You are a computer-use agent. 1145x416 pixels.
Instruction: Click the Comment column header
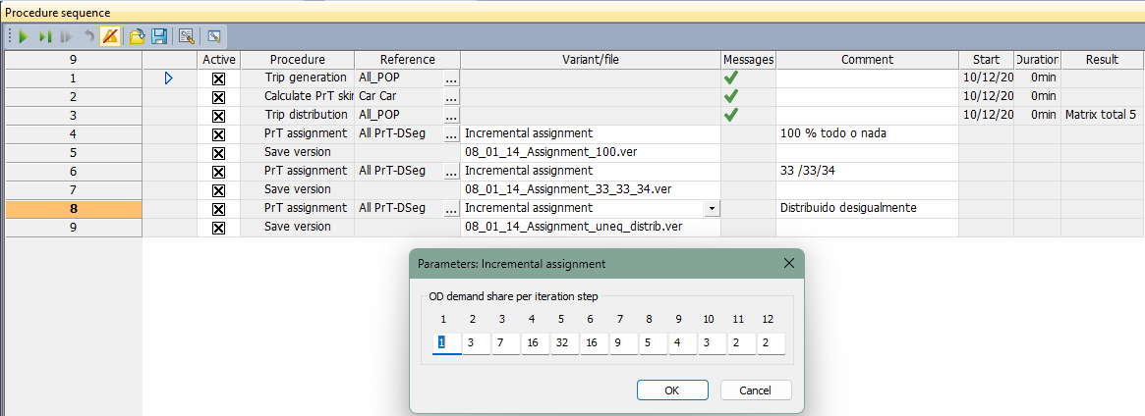click(867, 60)
